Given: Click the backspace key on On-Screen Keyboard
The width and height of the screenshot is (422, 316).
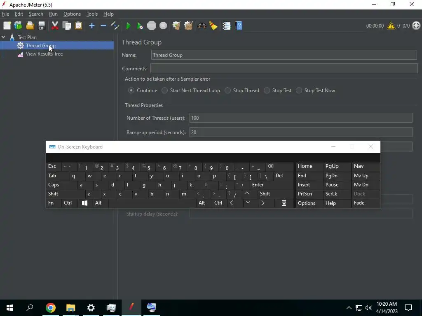Looking at the screenshot, I should (279, 166).
